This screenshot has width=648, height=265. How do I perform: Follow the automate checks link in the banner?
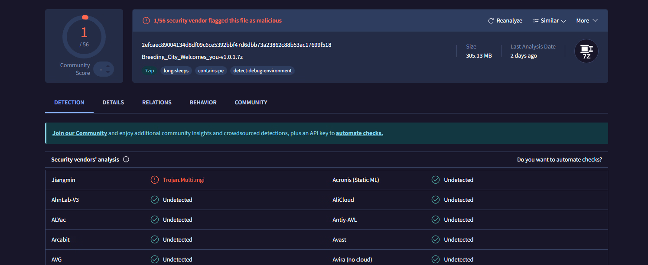click(x=359, y=133)
